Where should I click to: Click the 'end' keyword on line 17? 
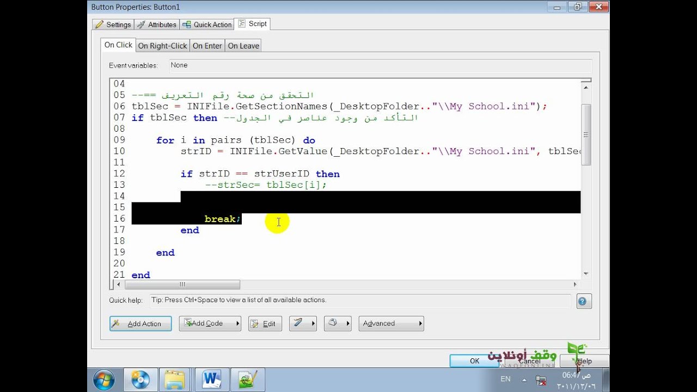click(189, 230)
